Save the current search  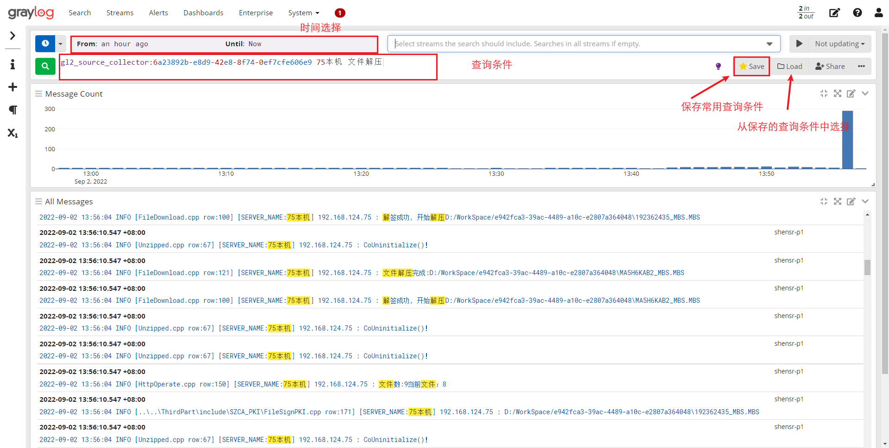(x=751, y=66)
